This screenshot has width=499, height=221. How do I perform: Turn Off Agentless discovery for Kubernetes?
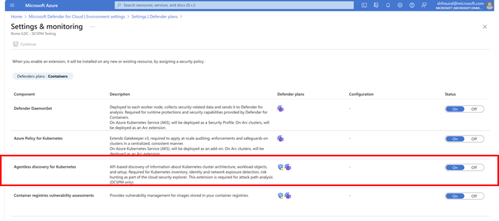[x=474, y=167]
